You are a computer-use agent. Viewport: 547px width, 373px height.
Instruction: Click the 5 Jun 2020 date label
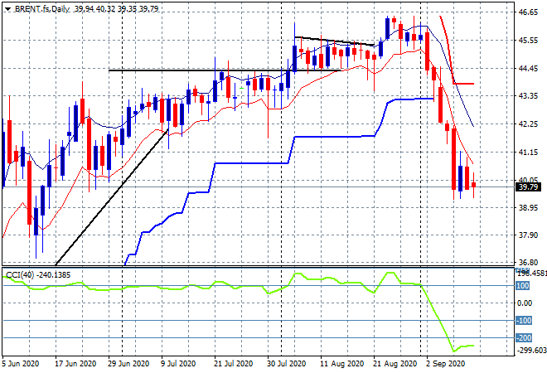20,364
